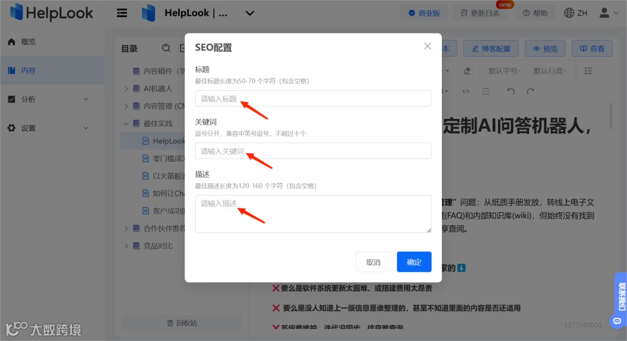Select the unordered list toolbar icon

[588, 70]
